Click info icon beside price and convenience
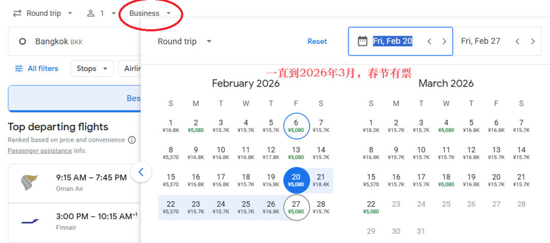 pos(132,140)
